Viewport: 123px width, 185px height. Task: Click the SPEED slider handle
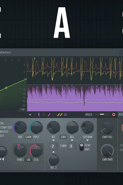pos(102,115)
